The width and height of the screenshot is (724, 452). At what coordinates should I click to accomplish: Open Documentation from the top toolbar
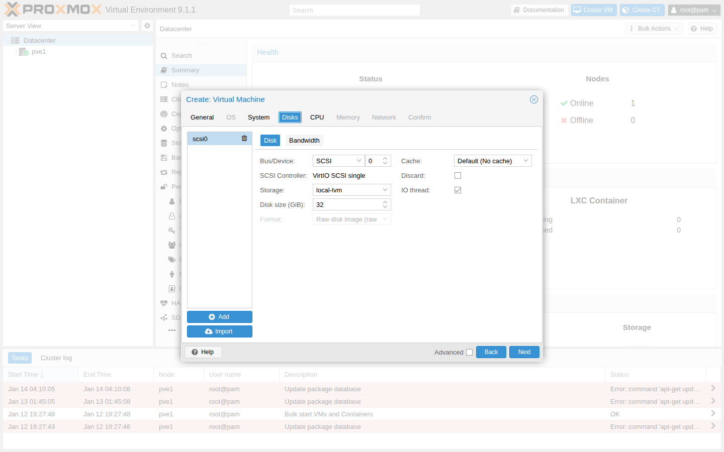point(539,10)
